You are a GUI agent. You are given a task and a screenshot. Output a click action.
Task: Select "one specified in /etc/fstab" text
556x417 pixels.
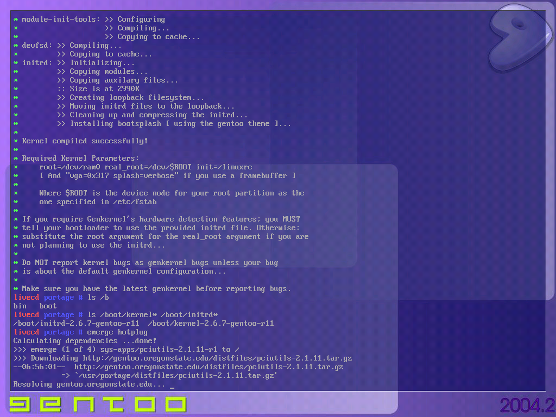click(x=98, y=202)
